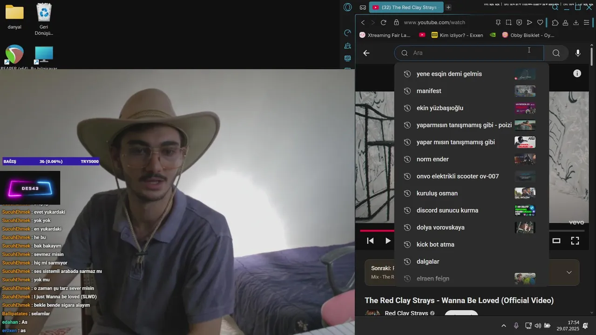Open GX Control speedometer in sidebar
596x335 pixels.
(347, 33)
